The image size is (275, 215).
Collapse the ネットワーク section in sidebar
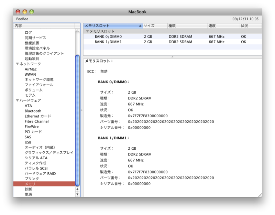(x=18, y=64)
